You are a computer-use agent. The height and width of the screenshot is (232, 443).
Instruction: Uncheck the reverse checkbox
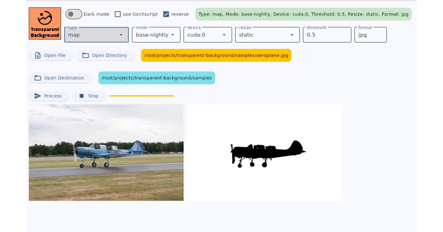point(166,14)
